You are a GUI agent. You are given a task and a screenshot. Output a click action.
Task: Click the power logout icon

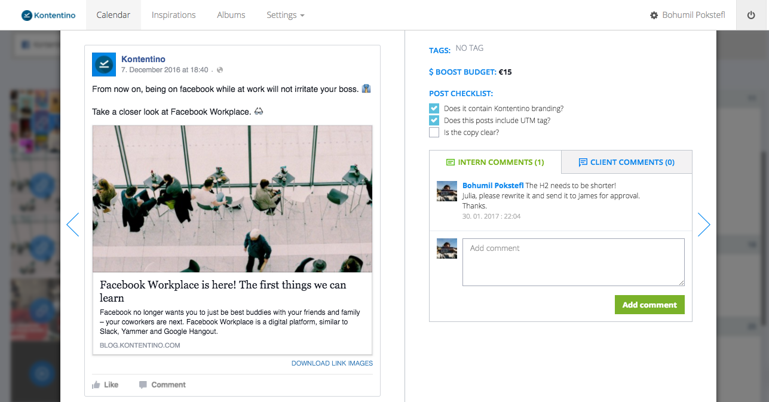751,15
